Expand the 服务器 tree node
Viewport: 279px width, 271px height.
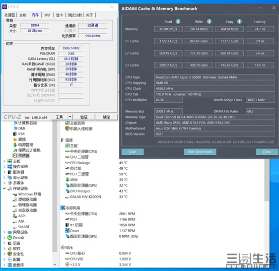coord(4,172)
